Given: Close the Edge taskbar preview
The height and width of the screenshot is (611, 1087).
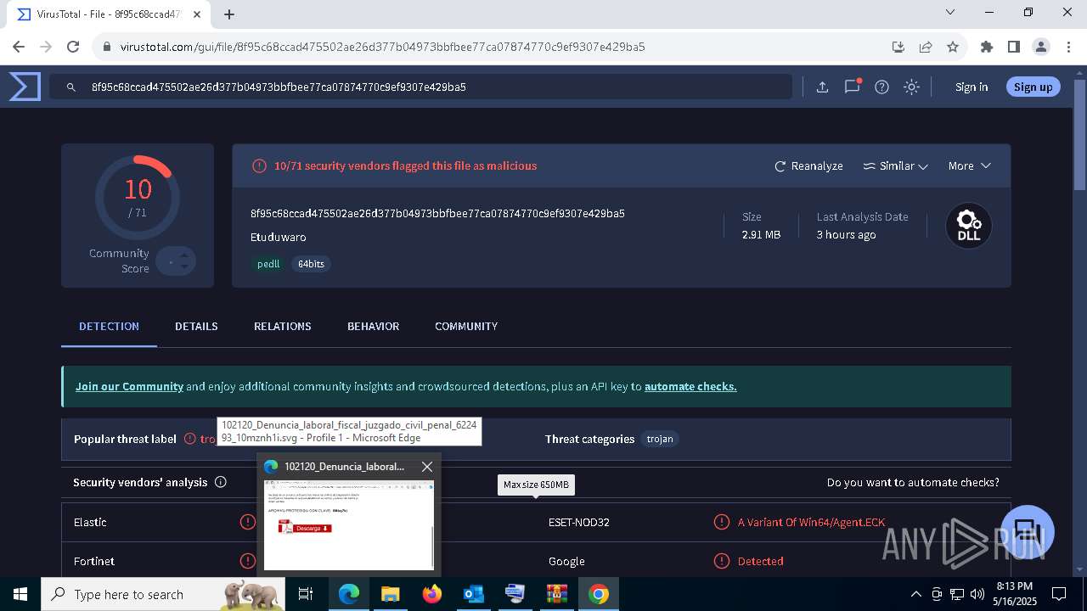Looking at the screenshot, I should (x=427, y=467).
